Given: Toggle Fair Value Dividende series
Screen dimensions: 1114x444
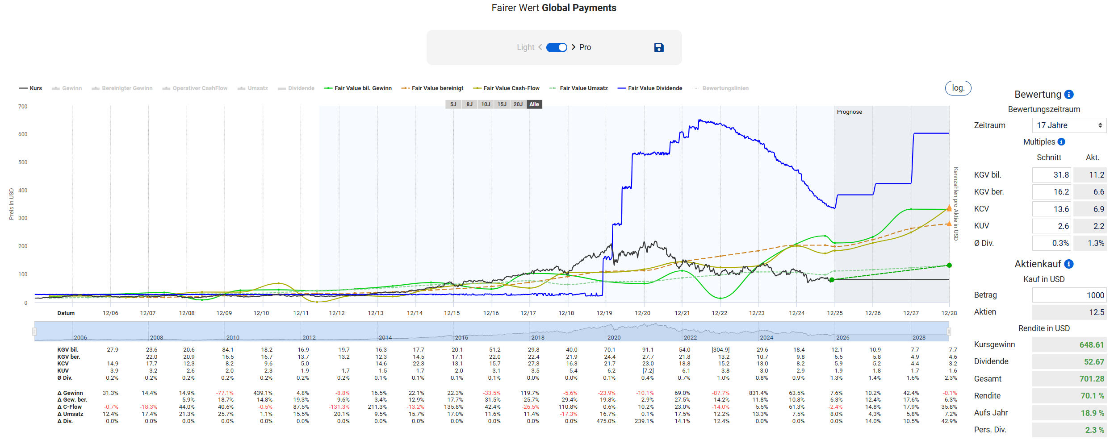Looking at the screenshot, I should coord(650,88).
